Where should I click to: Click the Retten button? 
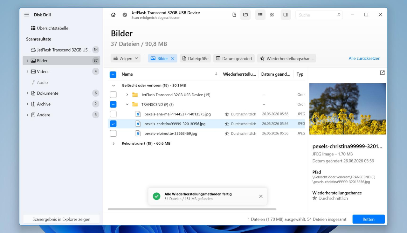point(369,219)
